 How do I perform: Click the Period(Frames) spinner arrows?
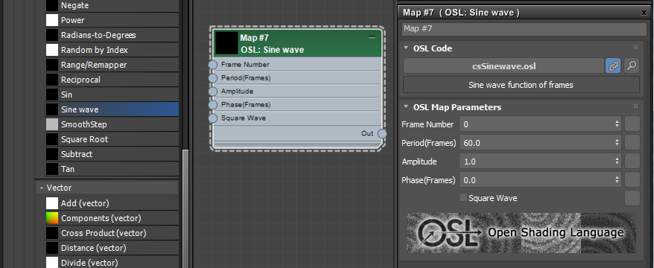click(617, 142)
